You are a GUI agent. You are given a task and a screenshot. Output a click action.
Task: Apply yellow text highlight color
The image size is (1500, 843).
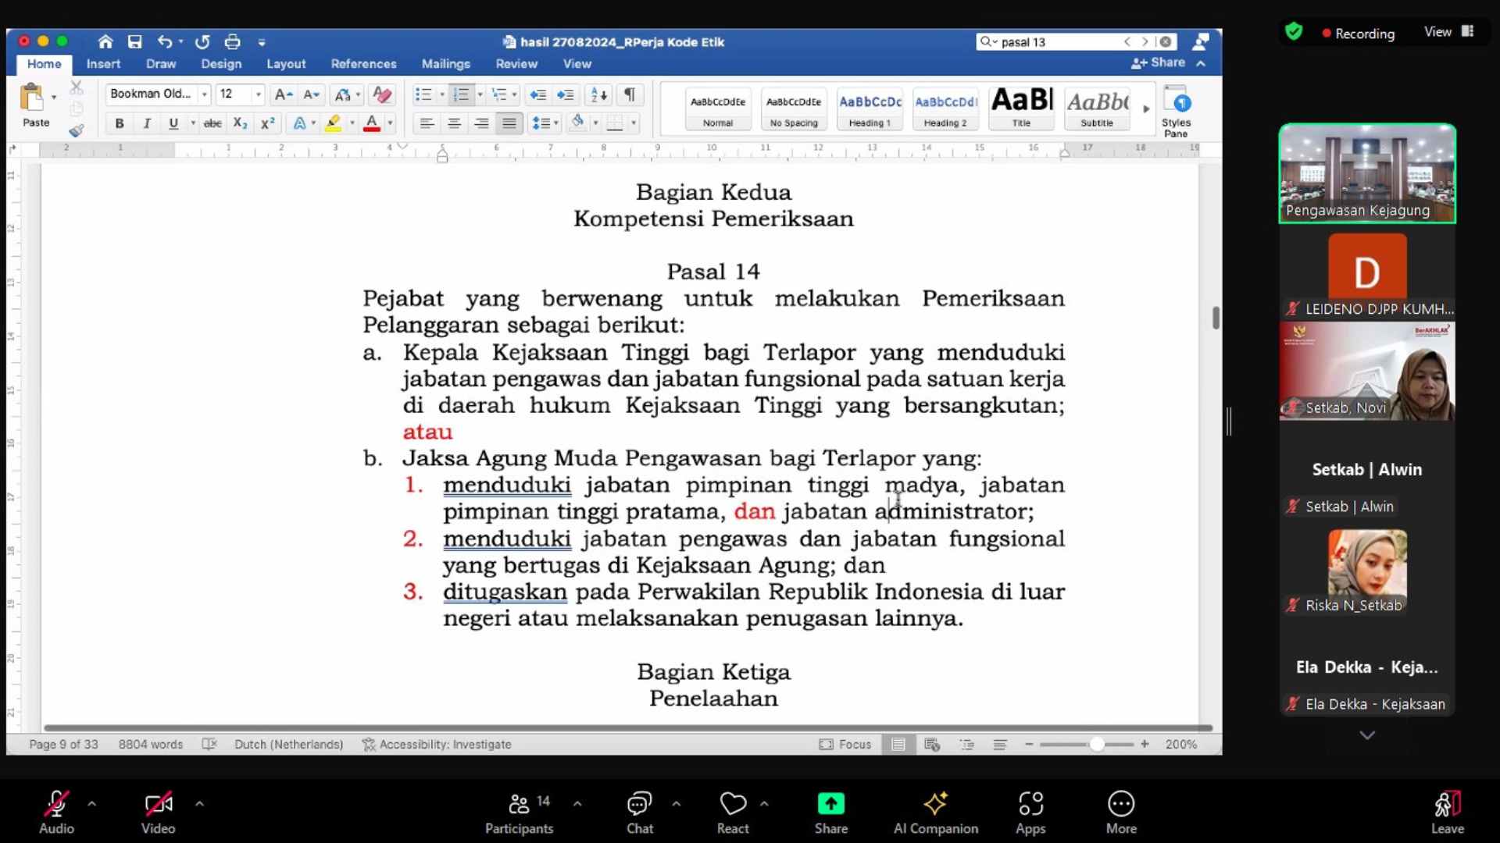coord(333,123)
